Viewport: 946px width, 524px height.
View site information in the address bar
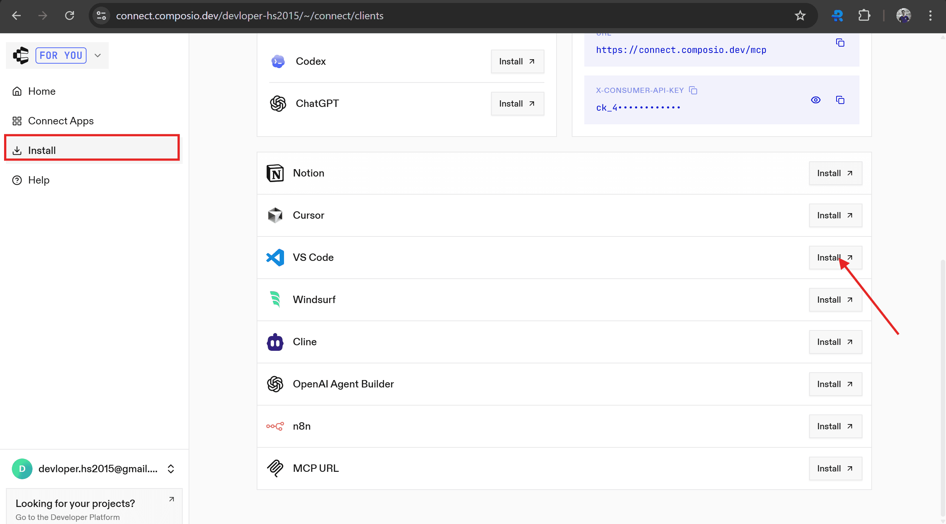tap(101, 16)
